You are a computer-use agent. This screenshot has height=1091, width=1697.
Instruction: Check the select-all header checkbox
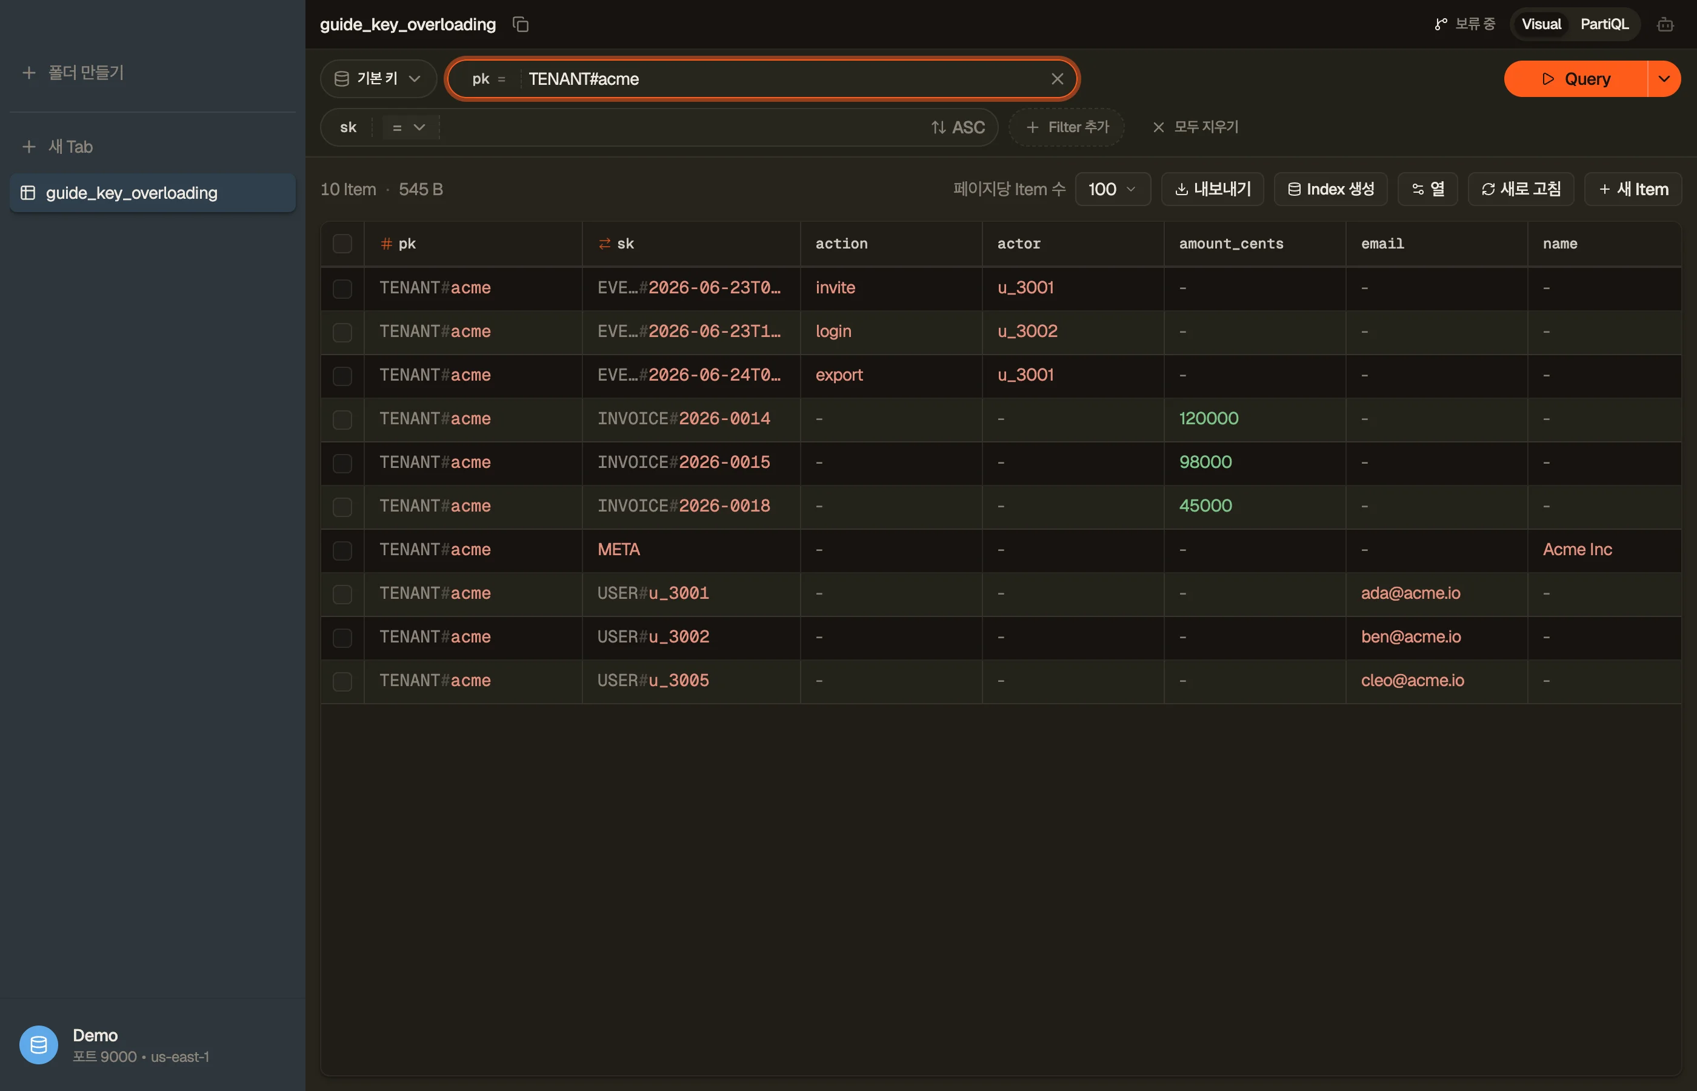click(342, 244)
